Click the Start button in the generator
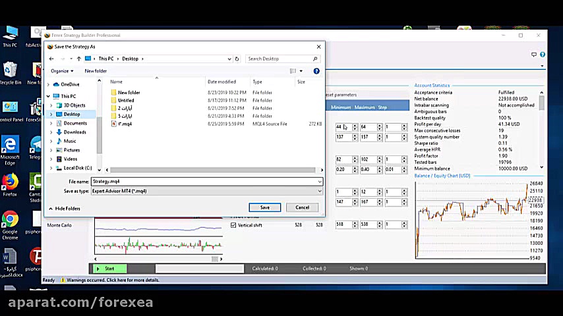Viewport: 563px width, 316px height. 110,269
